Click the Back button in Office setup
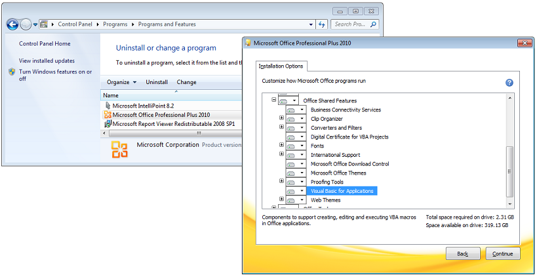 463,254
